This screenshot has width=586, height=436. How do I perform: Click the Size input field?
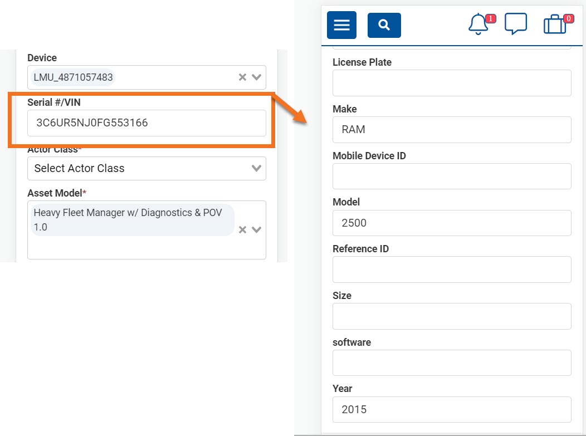point(452,316)
